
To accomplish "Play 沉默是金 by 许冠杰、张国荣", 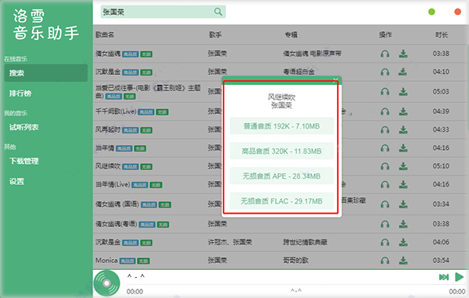I will pos(385,243).
